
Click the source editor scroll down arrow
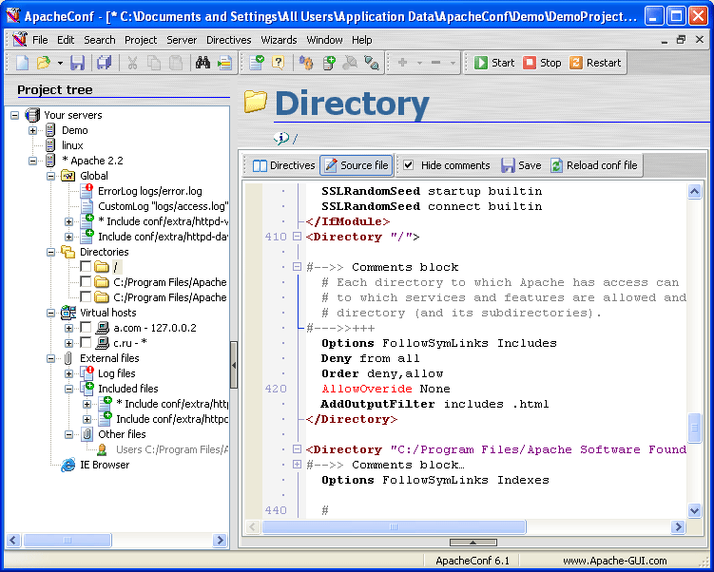tap(694, 510)
